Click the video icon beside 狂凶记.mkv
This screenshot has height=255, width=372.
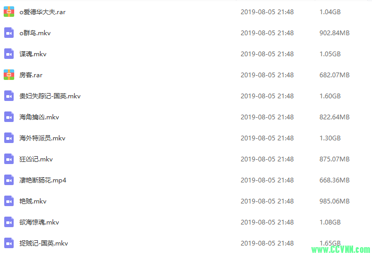point(9,159)
